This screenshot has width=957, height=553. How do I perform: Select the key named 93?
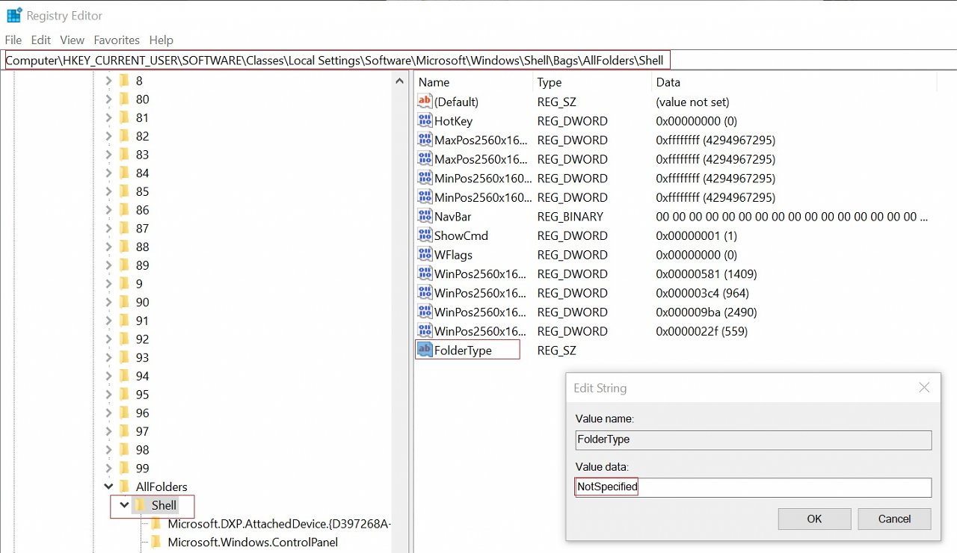142,357
